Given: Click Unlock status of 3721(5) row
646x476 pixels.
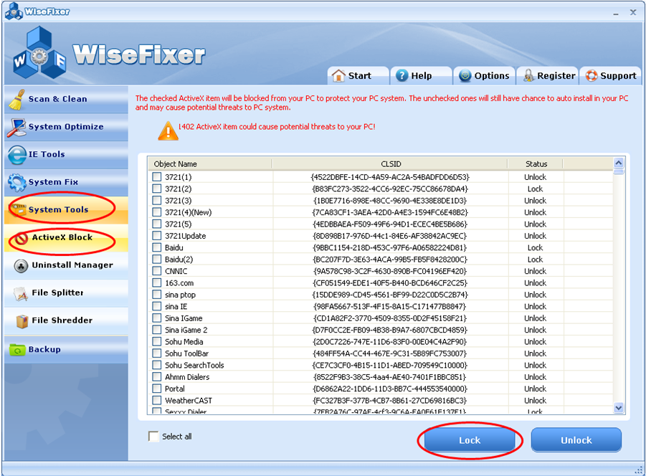Looking at the screenshot, I should [535, 224].
